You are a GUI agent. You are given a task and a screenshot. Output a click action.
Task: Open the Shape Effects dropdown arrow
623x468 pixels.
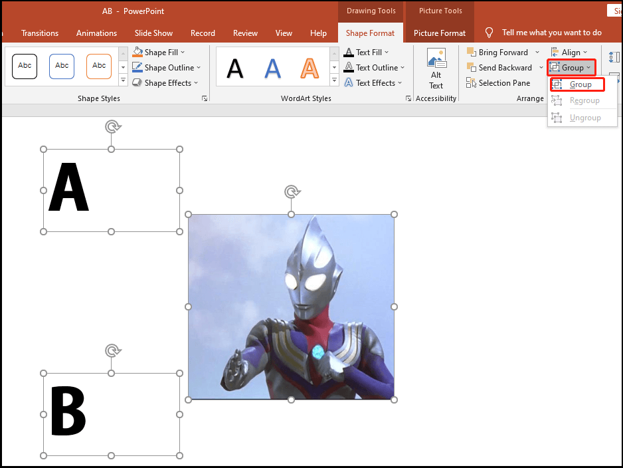196,82
